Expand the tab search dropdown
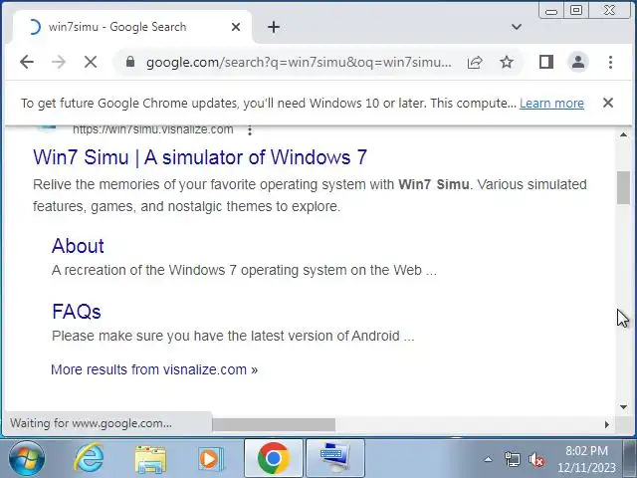637x478 pixels. pos(517,27)
